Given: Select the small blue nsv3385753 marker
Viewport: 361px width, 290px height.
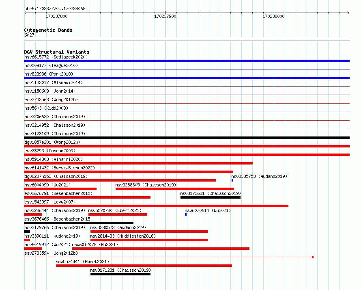Looking at the screenshot, I should [232, 180].
